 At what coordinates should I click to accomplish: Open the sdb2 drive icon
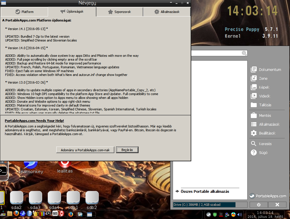92,200
